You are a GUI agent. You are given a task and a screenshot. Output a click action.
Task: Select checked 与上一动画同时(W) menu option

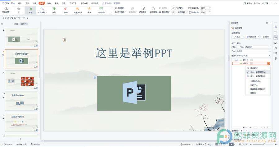click(x=258, y=72)
